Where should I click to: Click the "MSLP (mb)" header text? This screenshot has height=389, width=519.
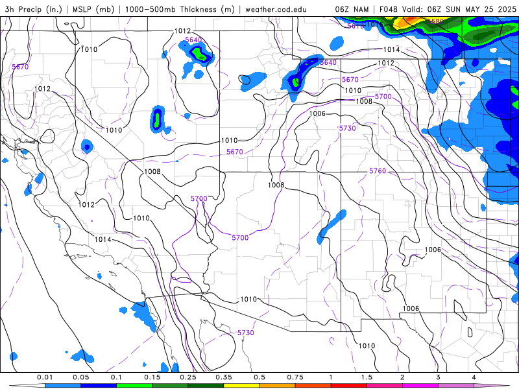click(92, 9)
